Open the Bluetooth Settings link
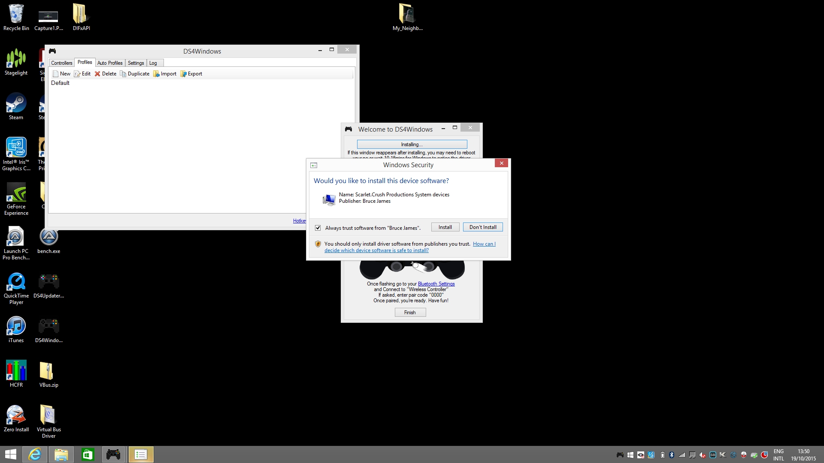The image size is (824, 463). click(436, 284)
